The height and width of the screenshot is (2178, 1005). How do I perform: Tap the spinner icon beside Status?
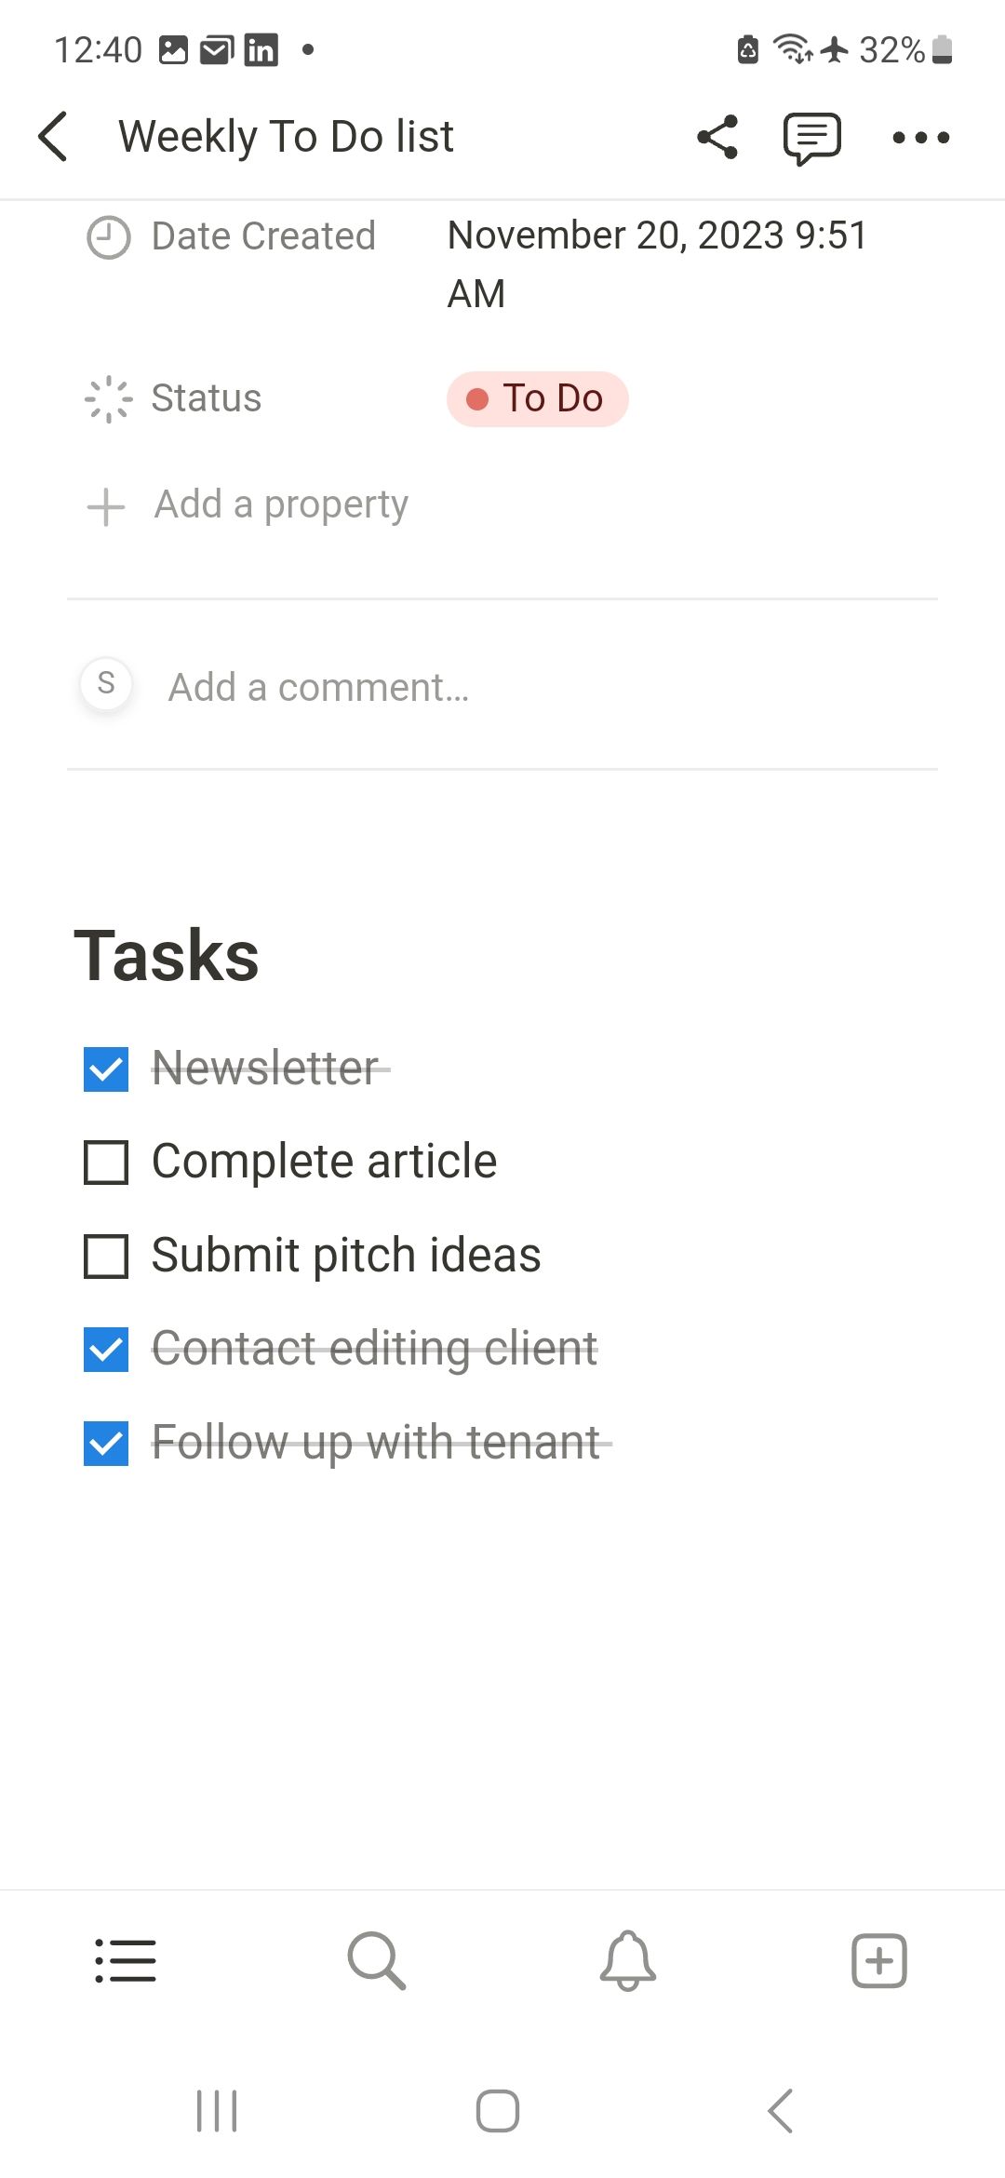point(105,398)
